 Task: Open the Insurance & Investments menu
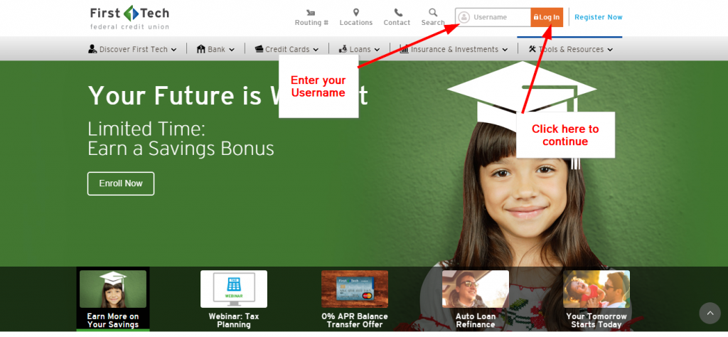(454, 49)
